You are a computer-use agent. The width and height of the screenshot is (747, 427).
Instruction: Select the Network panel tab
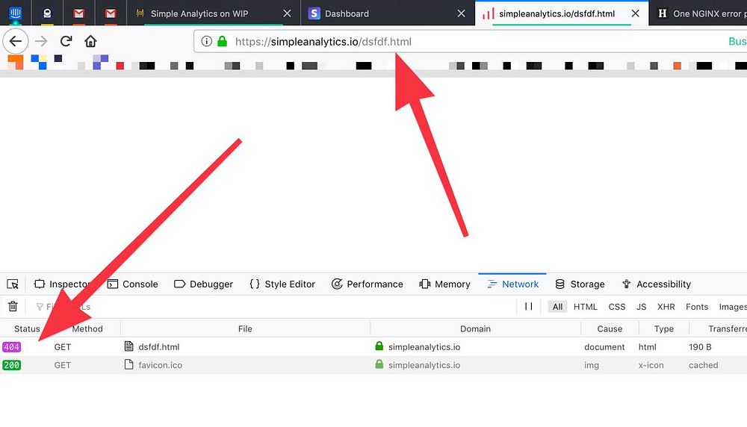(512, 284)
